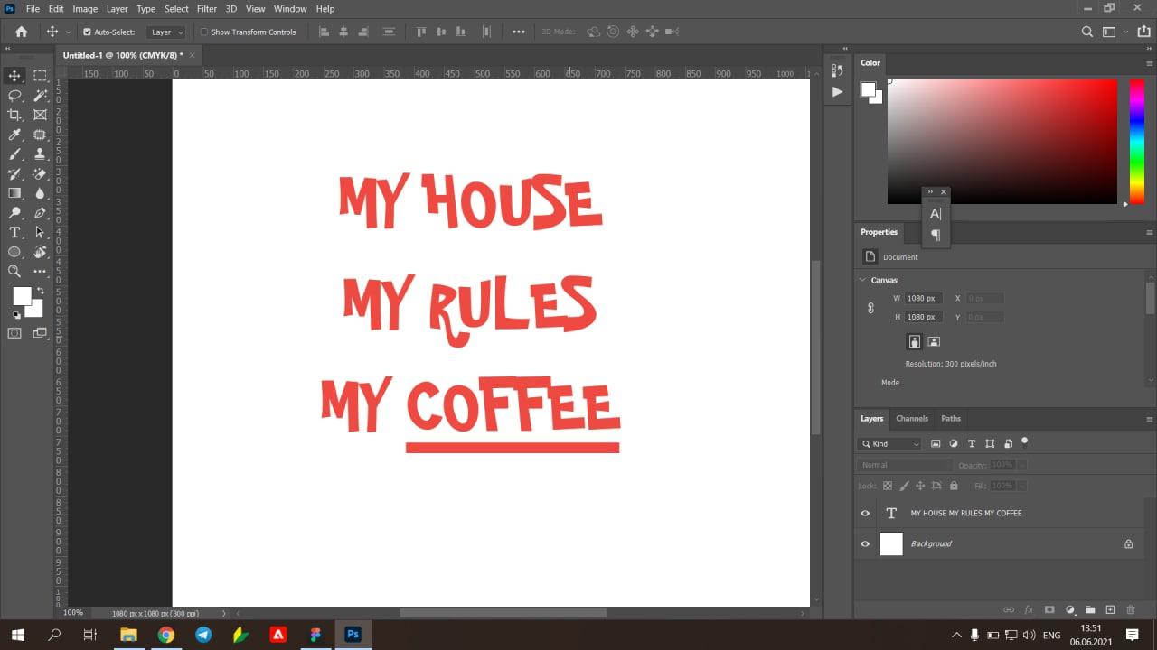Open the Auto-Select Layer dropdown

[166, 32]
